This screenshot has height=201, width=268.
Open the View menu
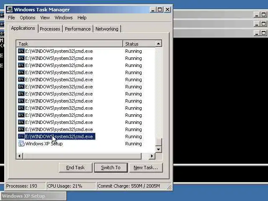click(x=45, y=18)
